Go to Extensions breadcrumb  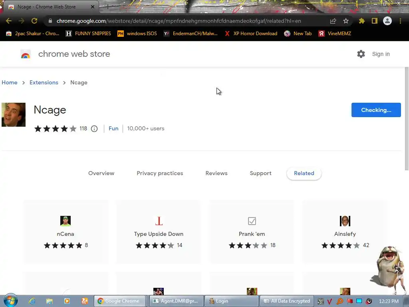44,82
